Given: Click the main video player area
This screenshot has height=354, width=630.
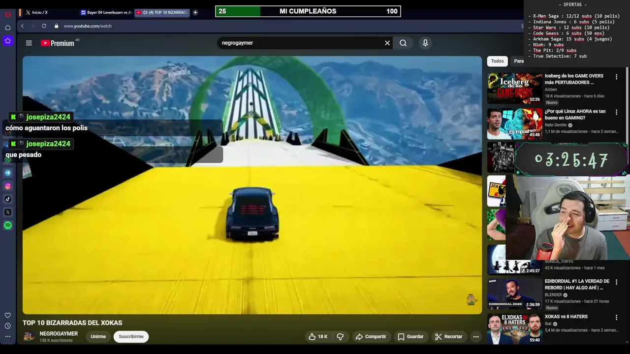Looking at the screenshot, I should (252, 185).
